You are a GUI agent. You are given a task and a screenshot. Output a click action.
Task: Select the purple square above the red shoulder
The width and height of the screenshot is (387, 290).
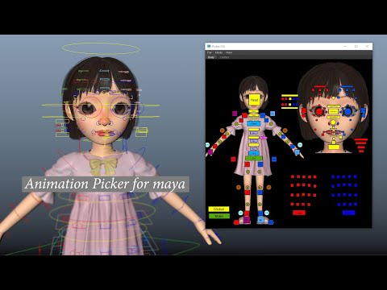[x=235, y=114]
